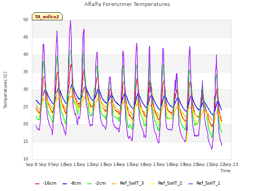Click the Sep 15 x-axis label
Viewport: 255px width, 191px height.
[125, 164]
